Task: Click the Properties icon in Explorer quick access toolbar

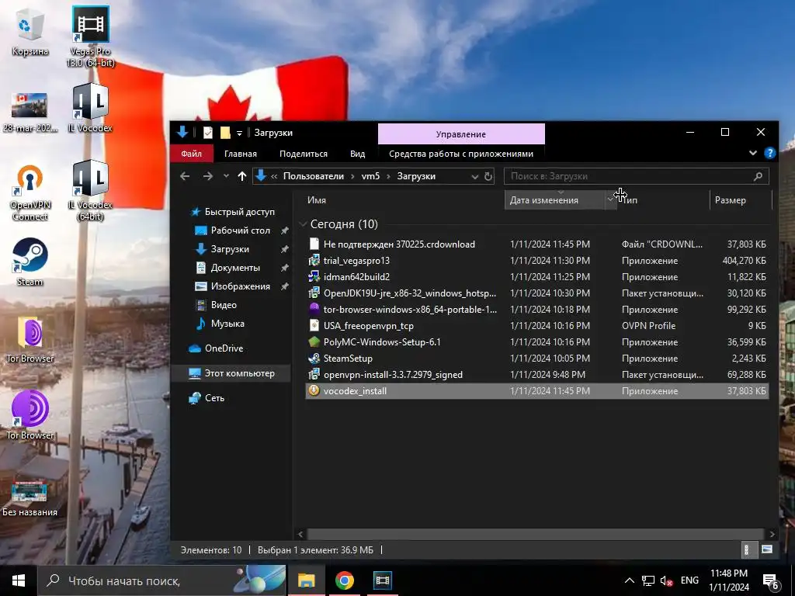Action: tap(208, 133)
